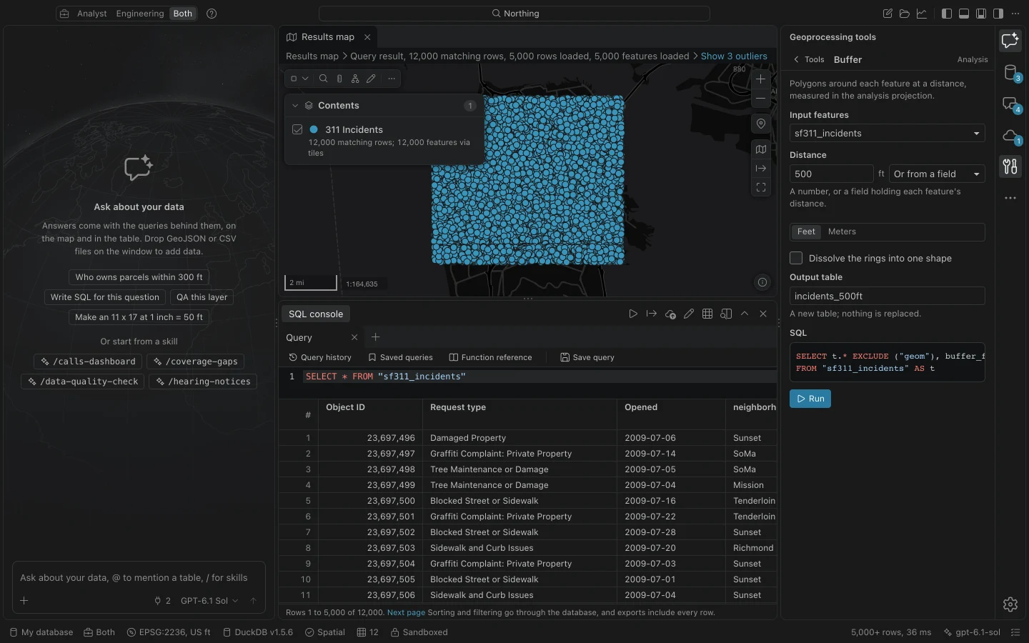Open the cloud panel with badge 1
Image resolution: width=1029 pixels, height=643 pixels.
point(1010,135)
